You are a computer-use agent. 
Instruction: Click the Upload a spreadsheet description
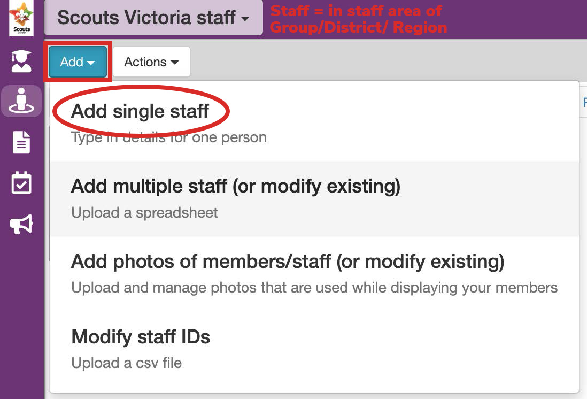(x=144, y=213)
